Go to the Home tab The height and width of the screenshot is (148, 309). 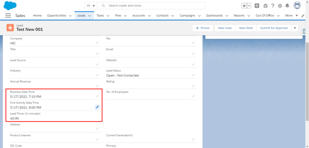click(37, 16)
